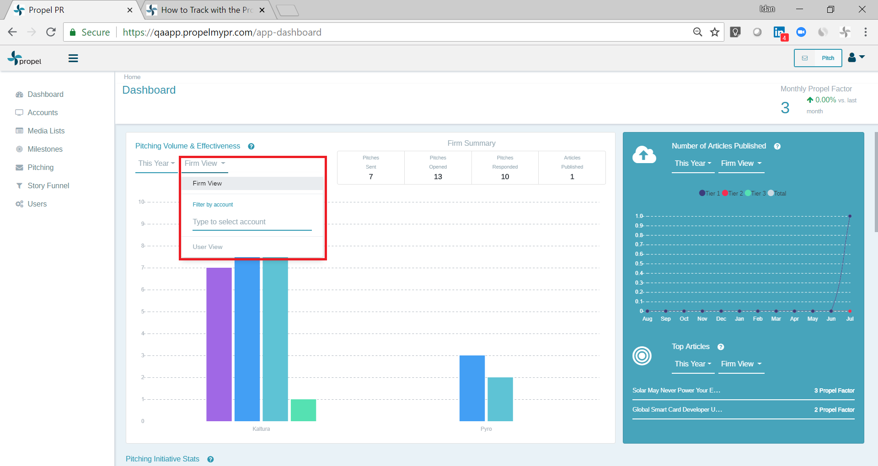Click Kaltura green bar in chart

(x=303, y=410)
